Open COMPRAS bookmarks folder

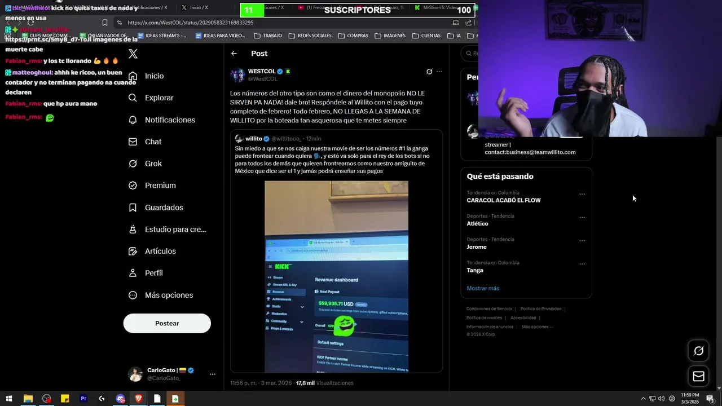pyautogui.click(x=353, y=36)
